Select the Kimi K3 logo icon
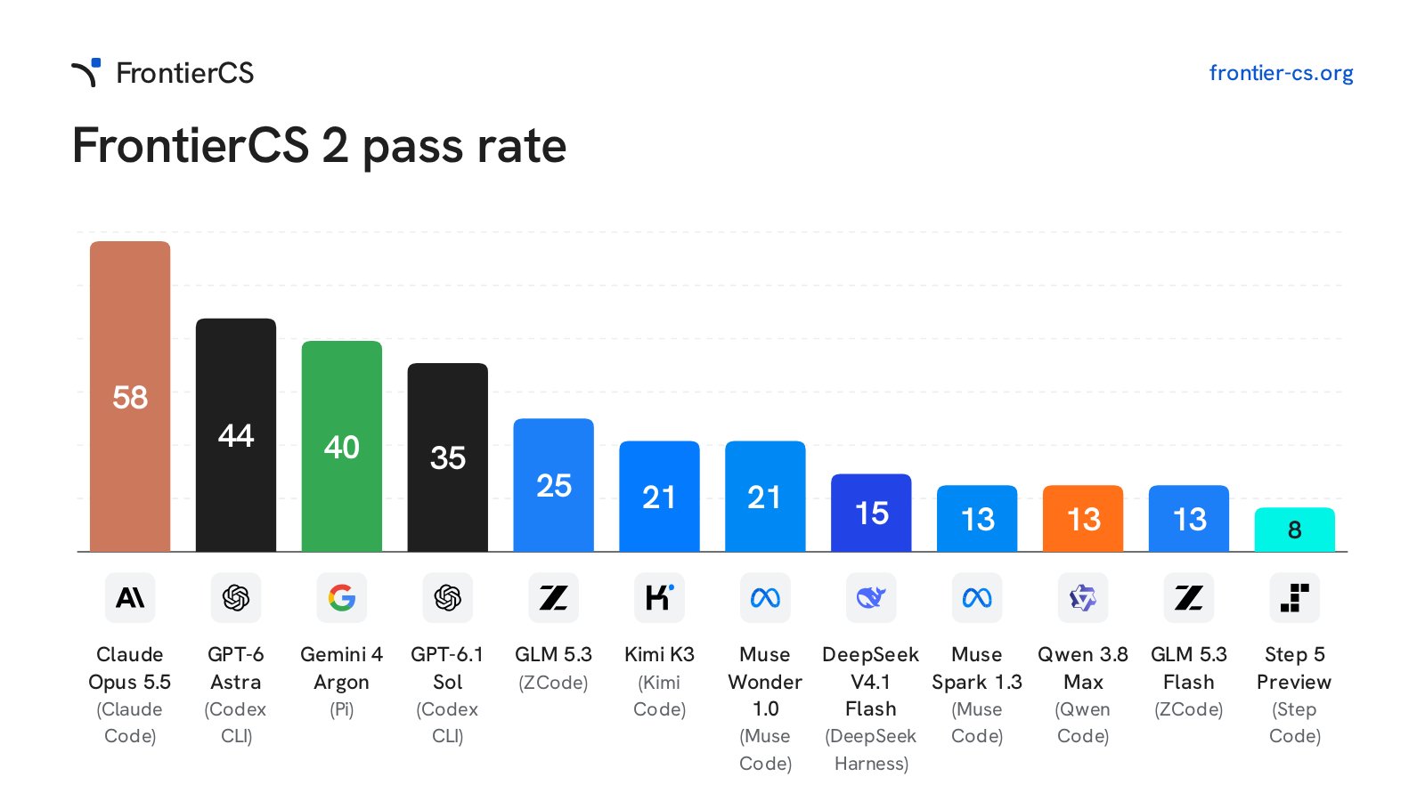Screen dimensions: 1425x801 coord(660,597)
